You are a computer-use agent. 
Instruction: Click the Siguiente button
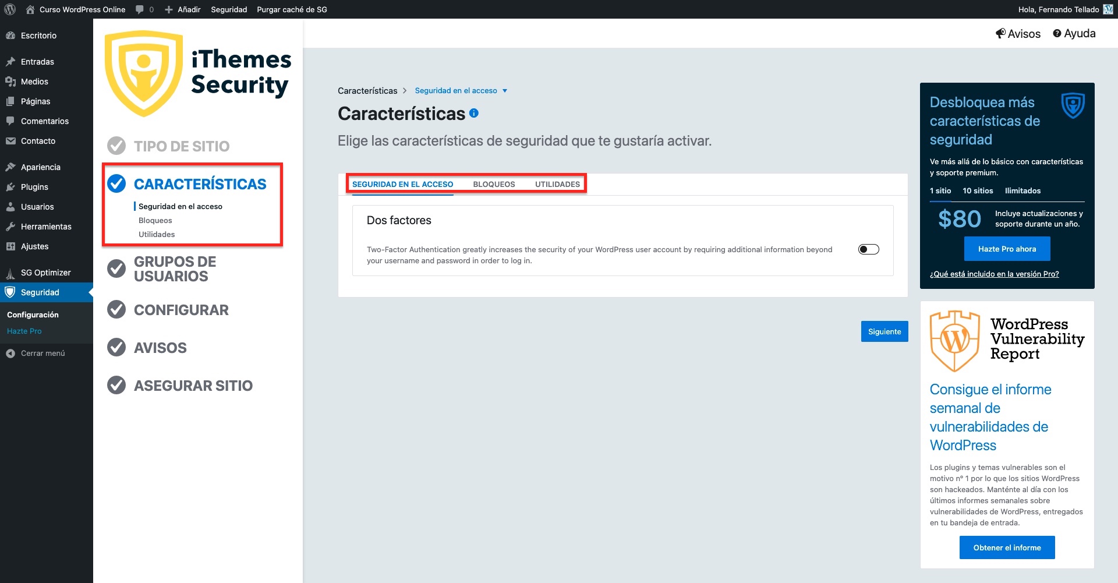[x=885, y=331]
